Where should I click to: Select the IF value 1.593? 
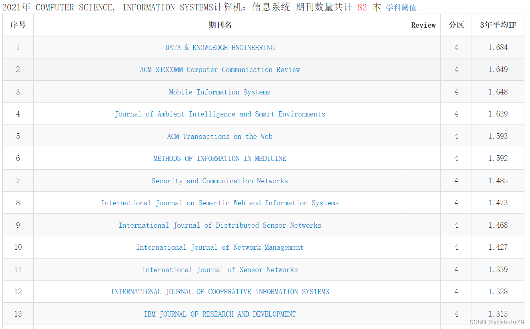coord(498,136)
